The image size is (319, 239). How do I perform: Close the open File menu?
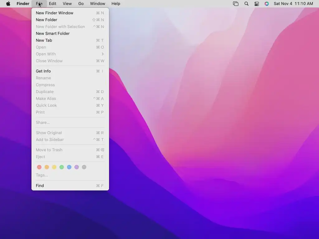click(x=39, y=4)
